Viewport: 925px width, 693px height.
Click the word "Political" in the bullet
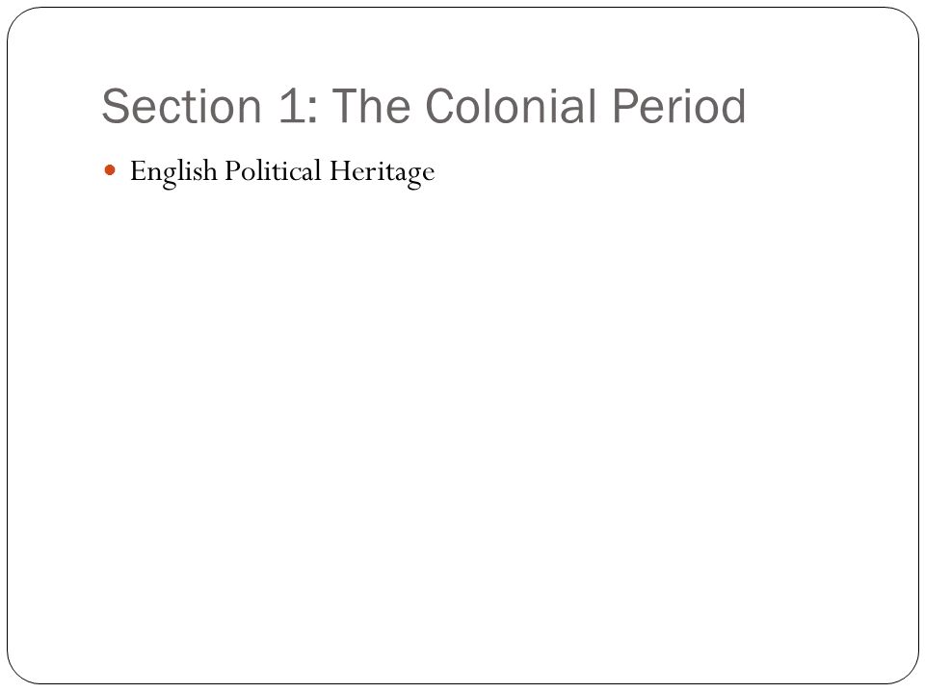coord(273,171)
